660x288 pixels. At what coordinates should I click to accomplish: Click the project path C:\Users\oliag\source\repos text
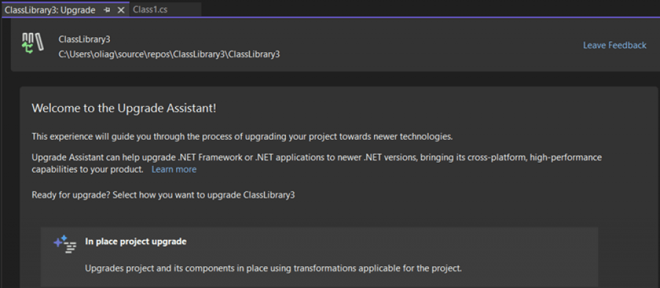coord(169,53)
